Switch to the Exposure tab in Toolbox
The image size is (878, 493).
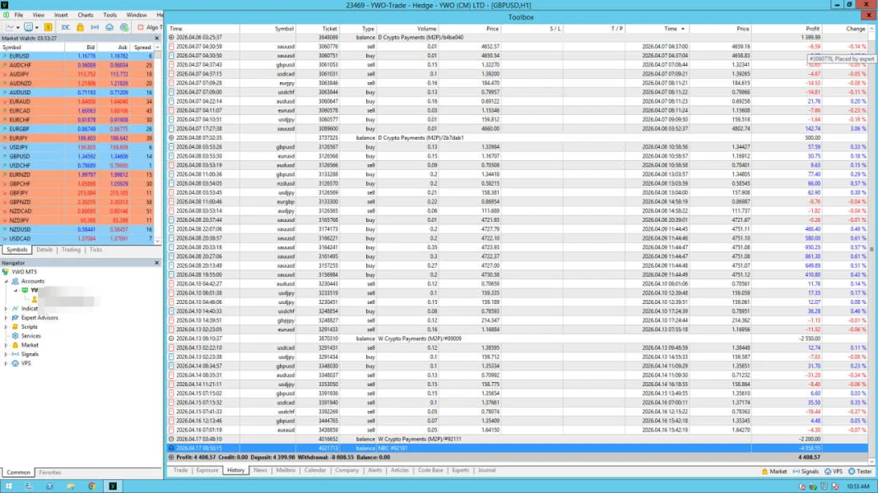pyautogui.click(x=207, y=471)
